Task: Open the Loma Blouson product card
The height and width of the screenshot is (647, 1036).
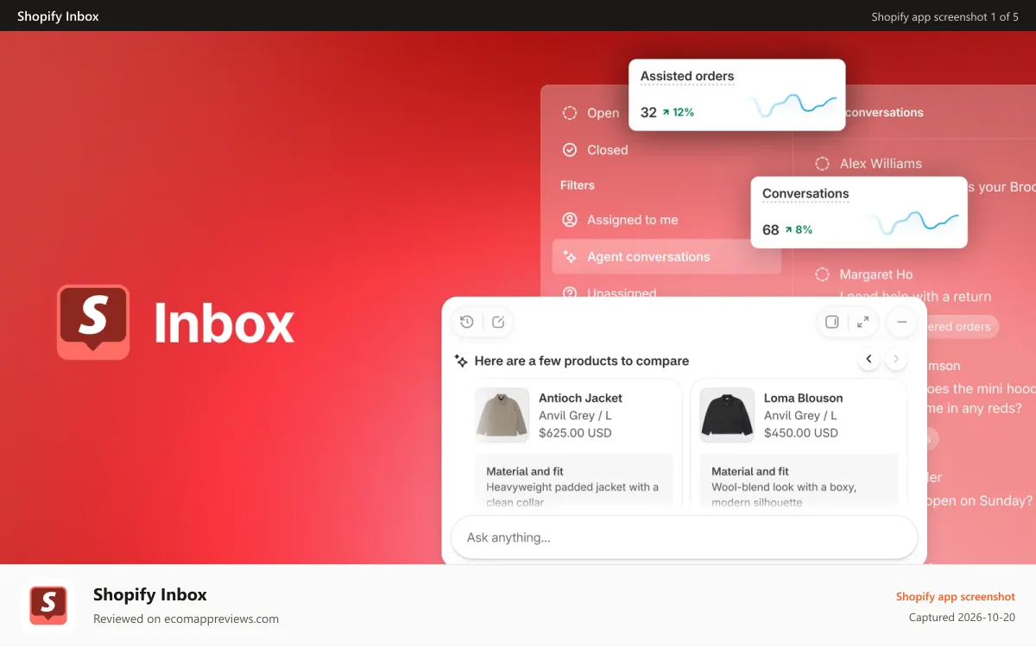Action: tap(799, 443)
